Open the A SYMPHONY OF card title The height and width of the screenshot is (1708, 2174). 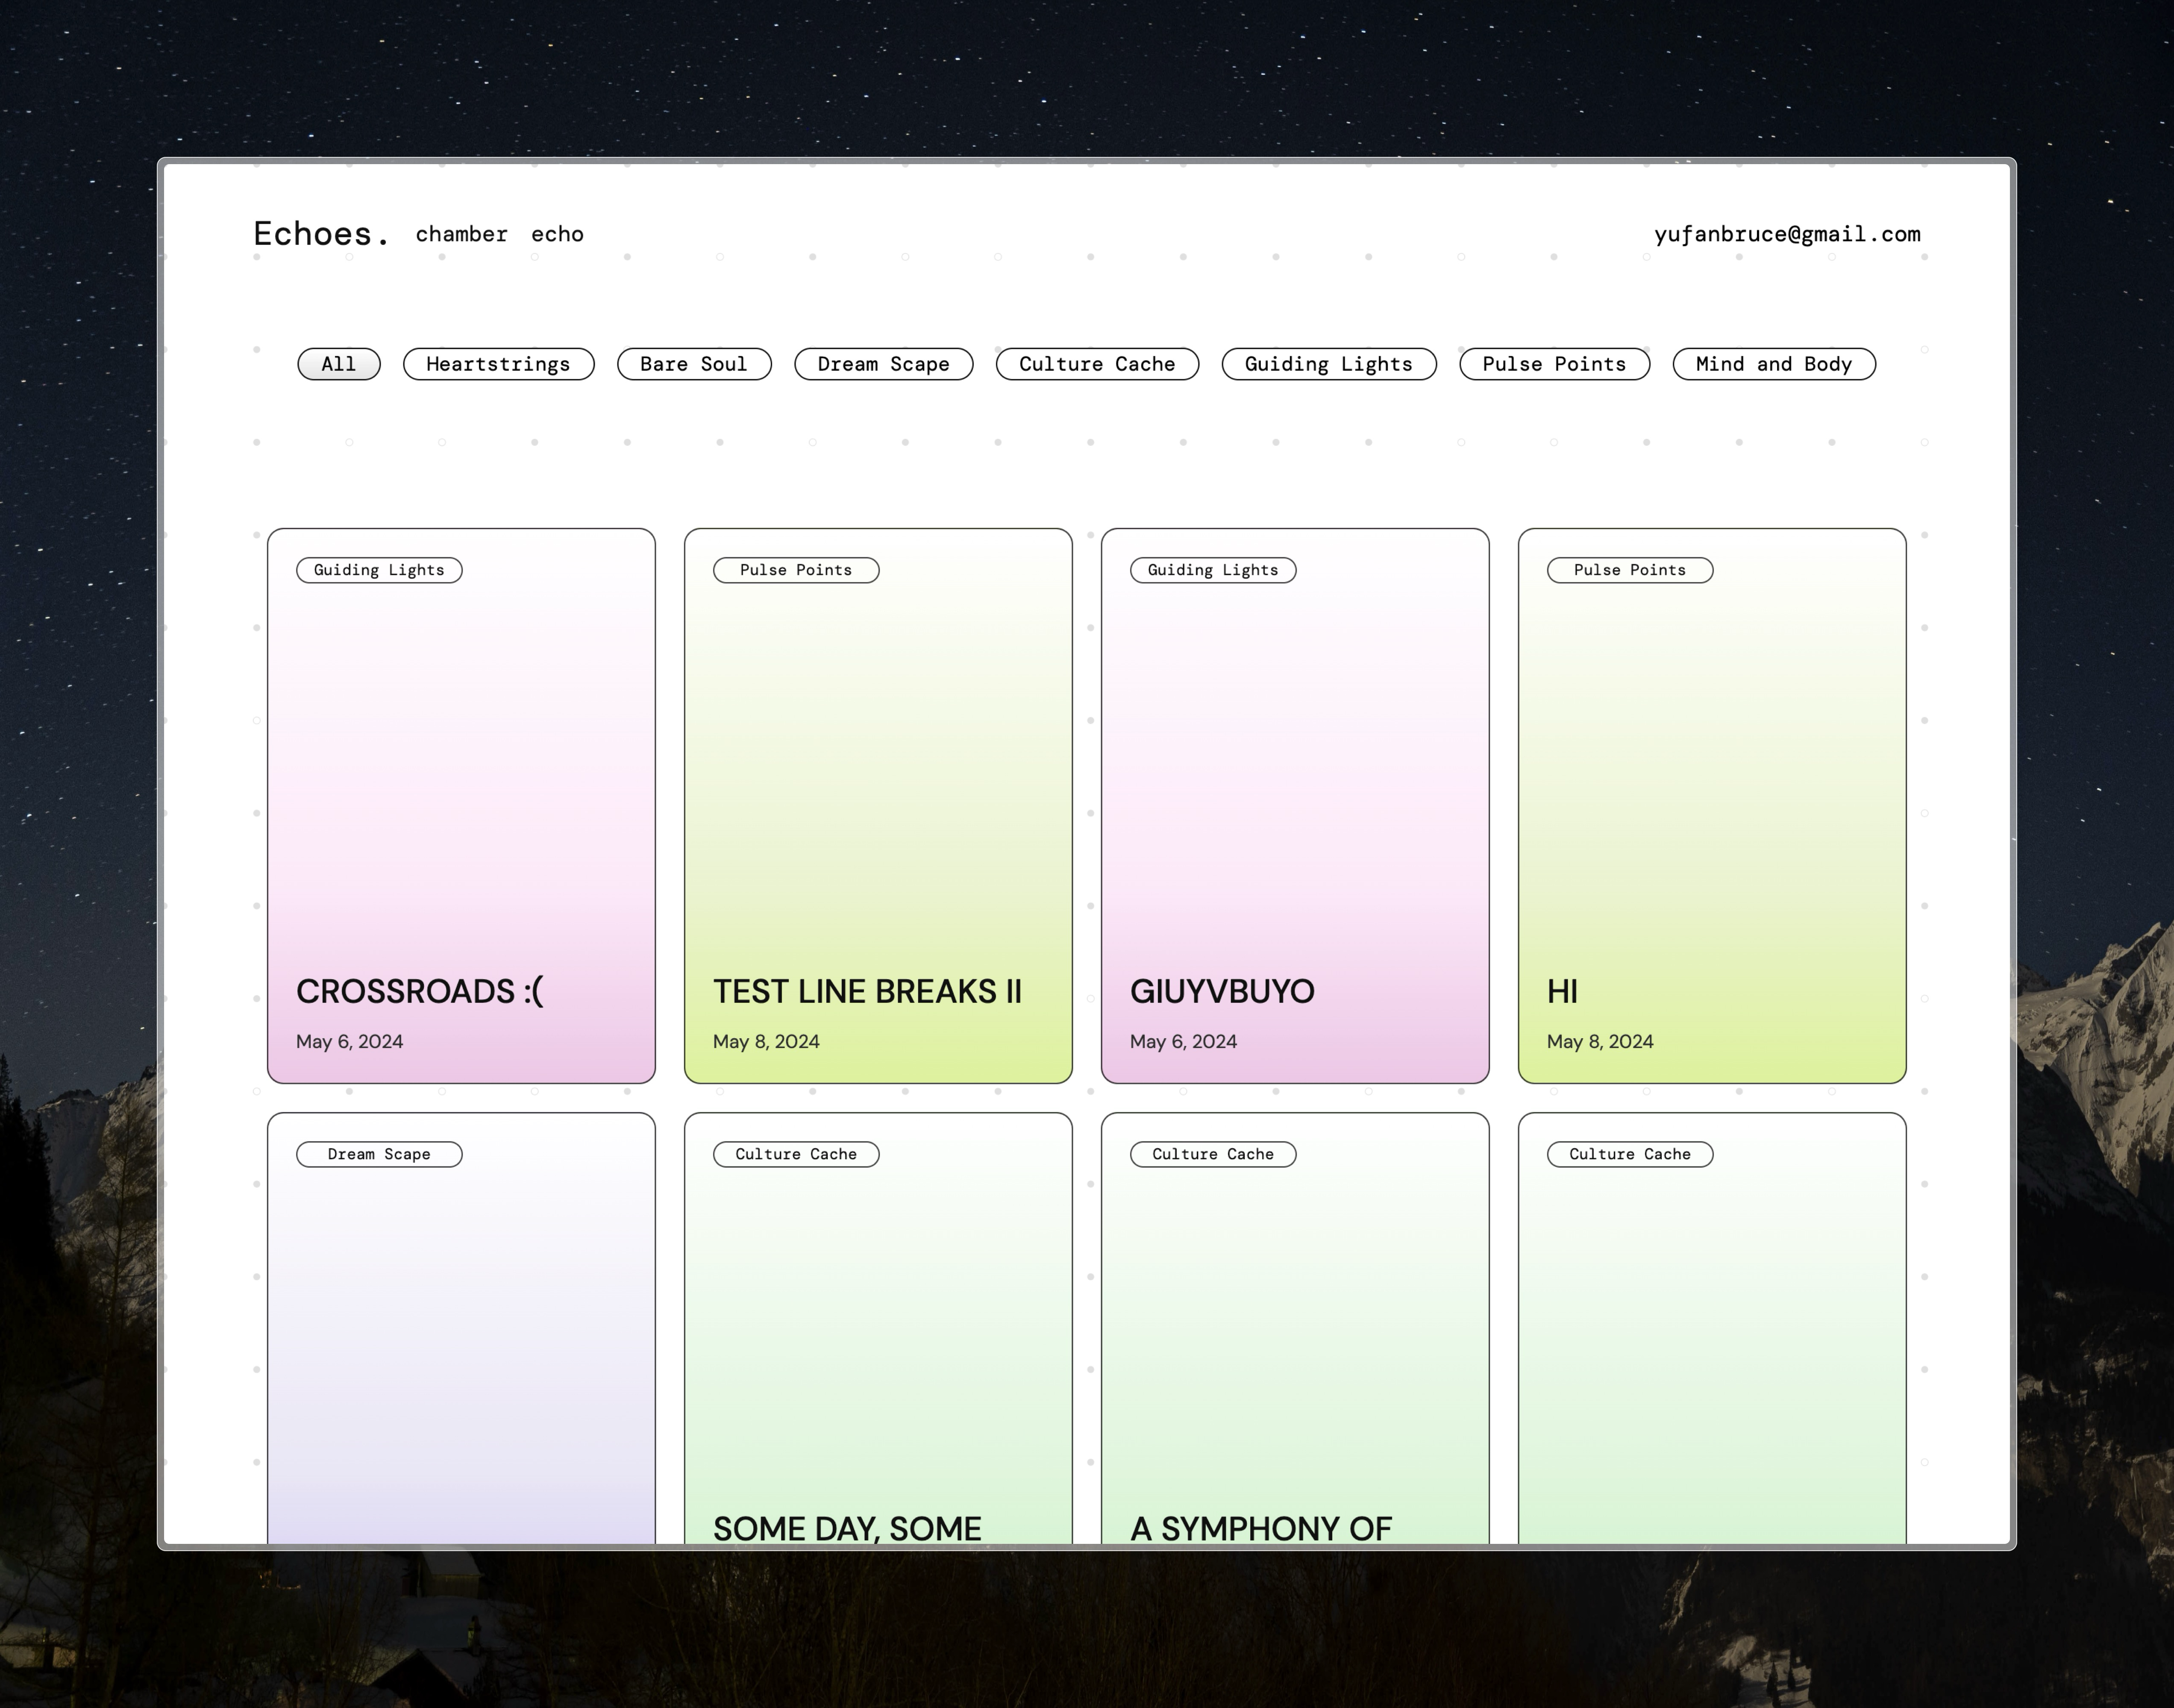click(1260, 1528)
